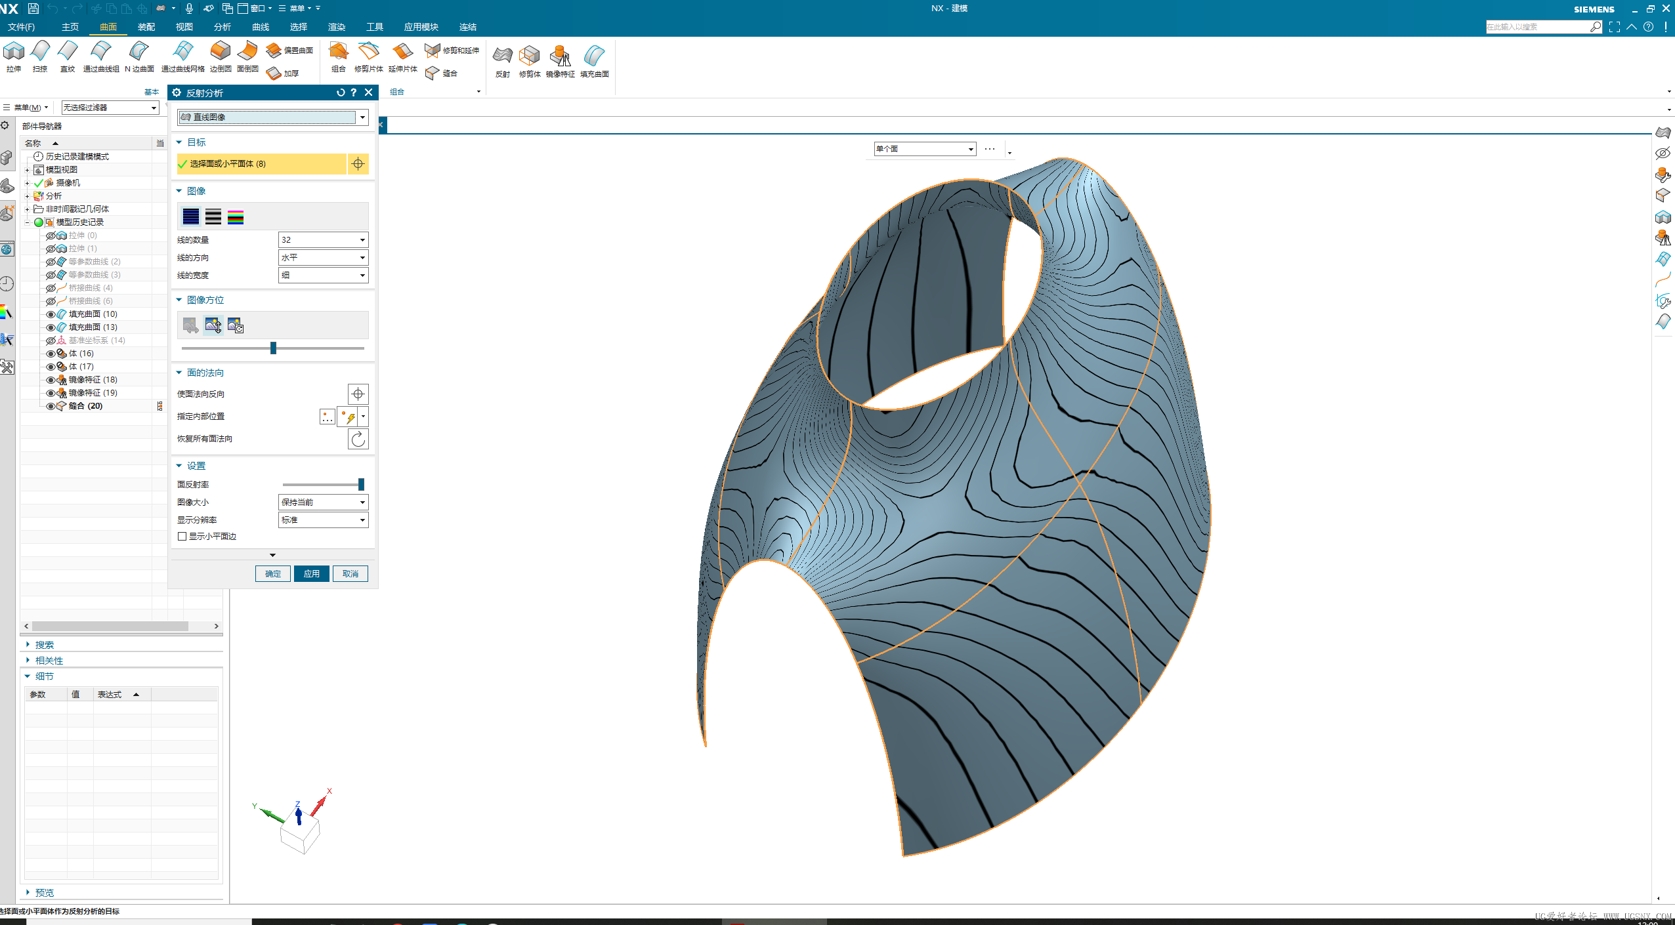Enable the 显示小平面边 checkbox
Viewport: 1675px width, 925px height.
click(x=182, y=537)
